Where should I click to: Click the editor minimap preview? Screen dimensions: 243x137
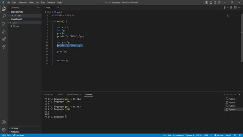point(228,16)
